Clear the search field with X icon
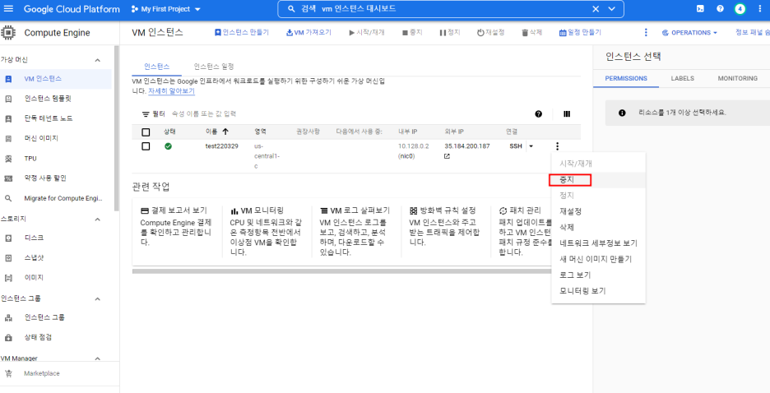The height and width of the screenshot is (393, 770). pyautogui.click(x=596, y=9)
